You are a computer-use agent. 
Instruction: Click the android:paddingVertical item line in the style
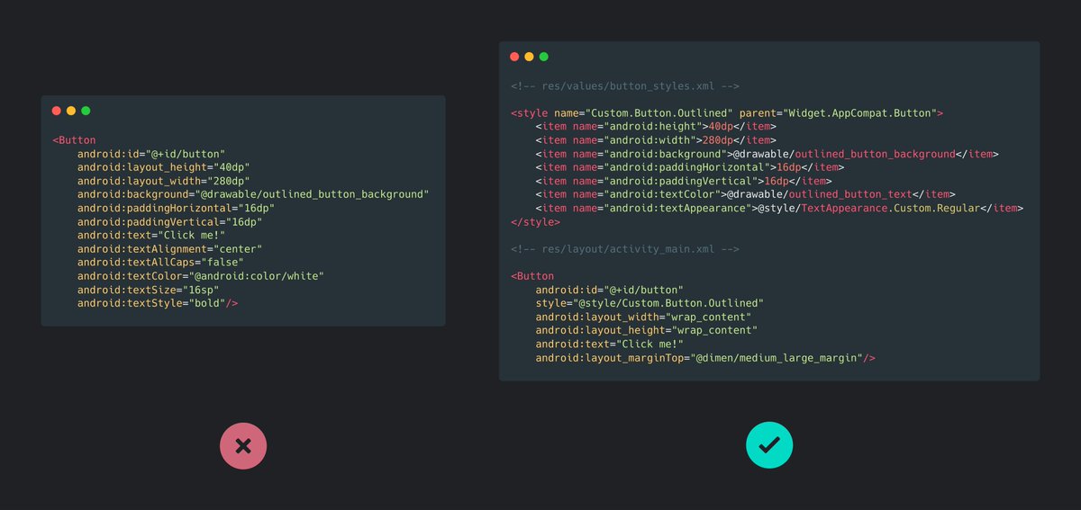point(684,181)
